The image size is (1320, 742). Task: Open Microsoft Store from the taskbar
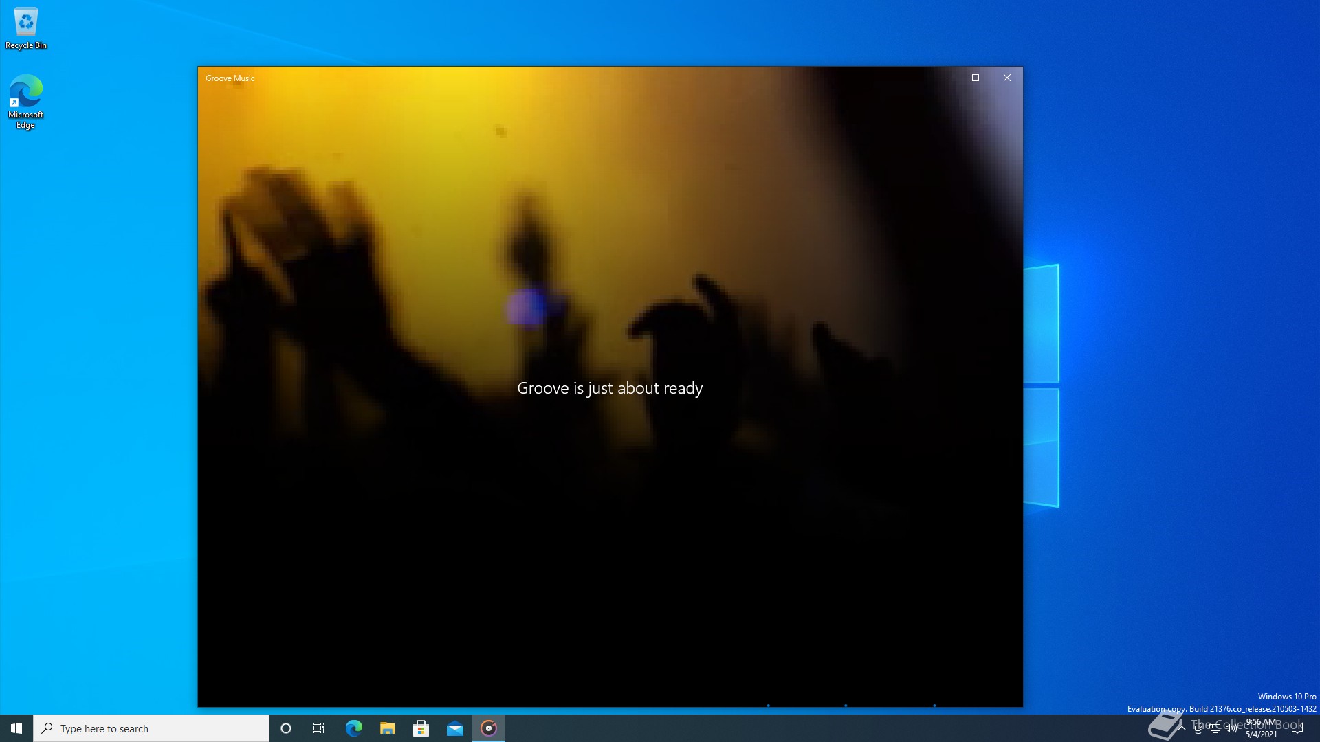pos(421,728)
